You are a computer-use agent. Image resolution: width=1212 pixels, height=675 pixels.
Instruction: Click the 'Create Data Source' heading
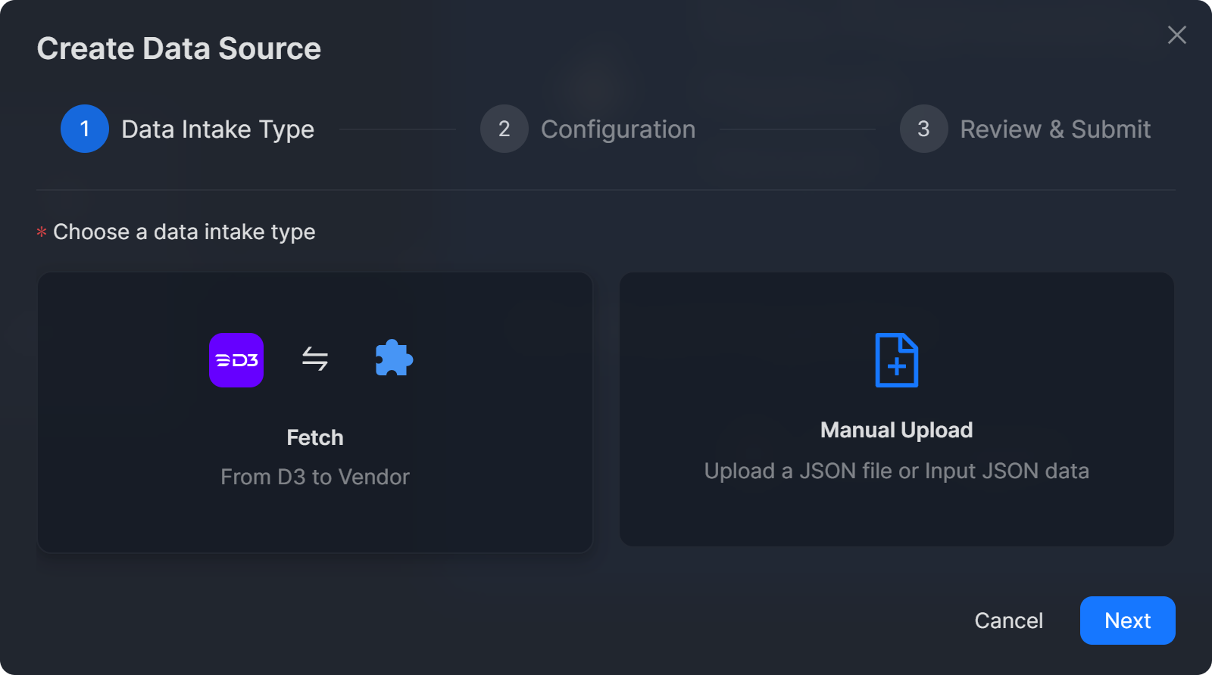tap(179, 48)
